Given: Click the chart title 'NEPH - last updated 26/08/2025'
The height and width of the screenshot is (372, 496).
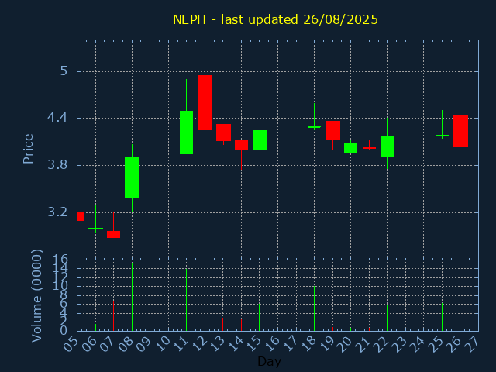Looking at the screenshot, I should pyautogui.click(x=275, y=19).
